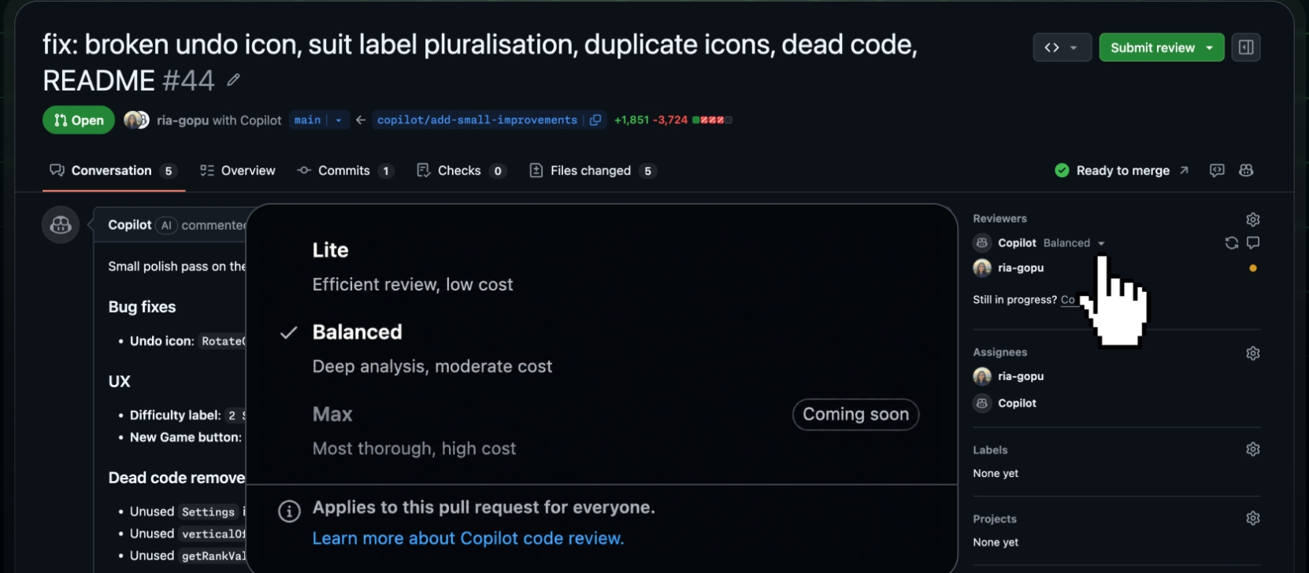Click the diff stat color blocks
This screenshot has width=1309, height=573.
click(712, 120)
